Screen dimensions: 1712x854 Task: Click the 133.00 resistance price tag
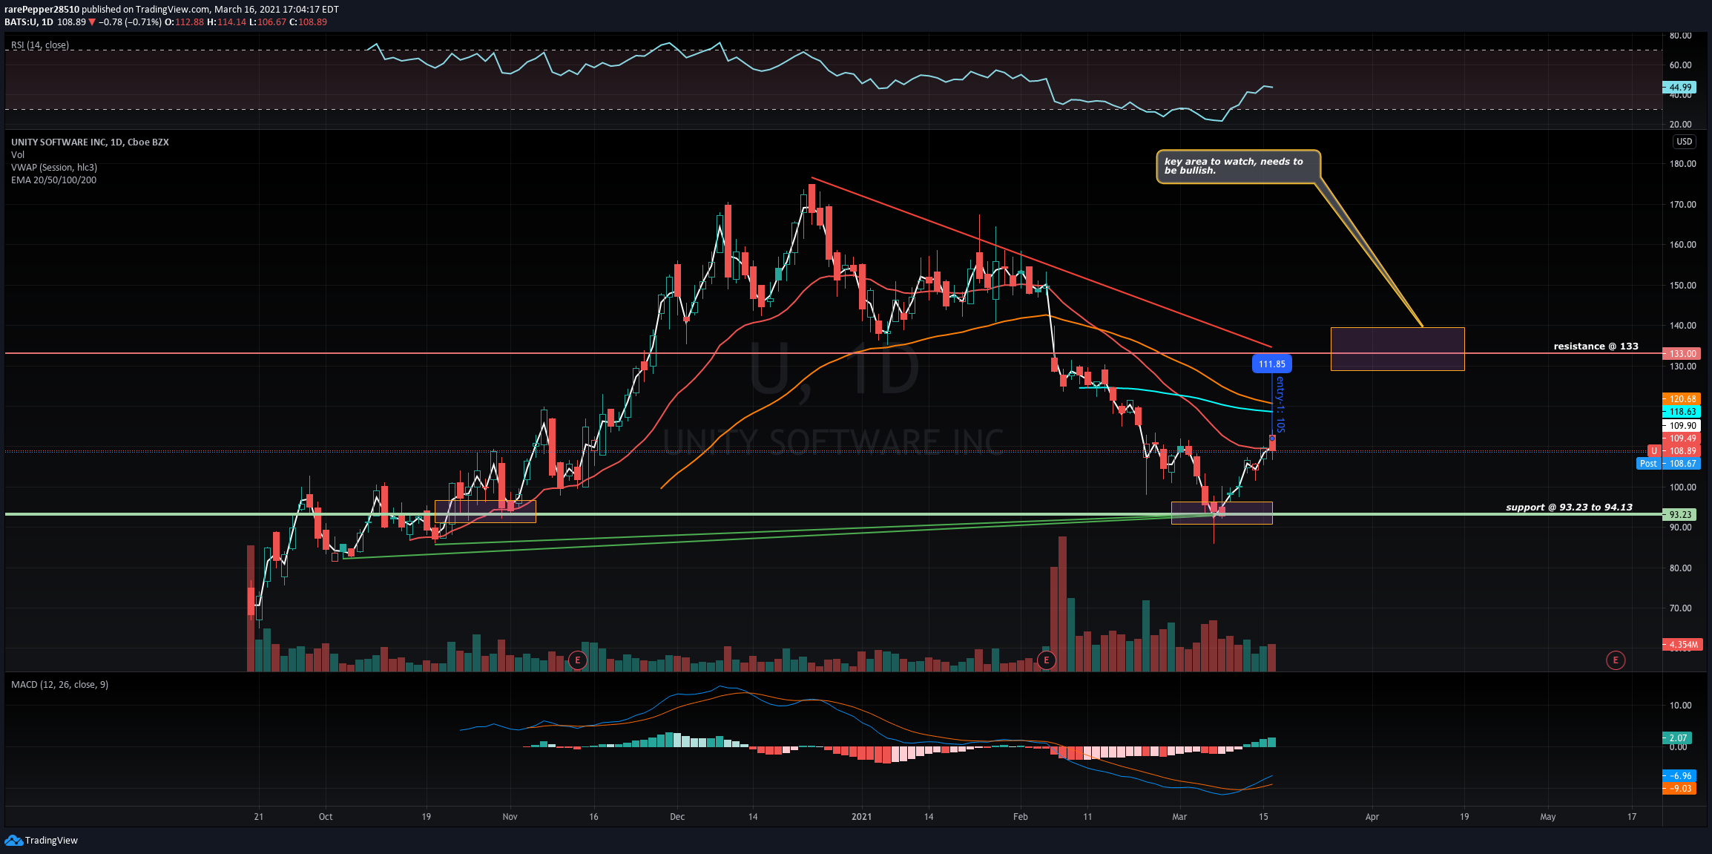coord(1682,354)
